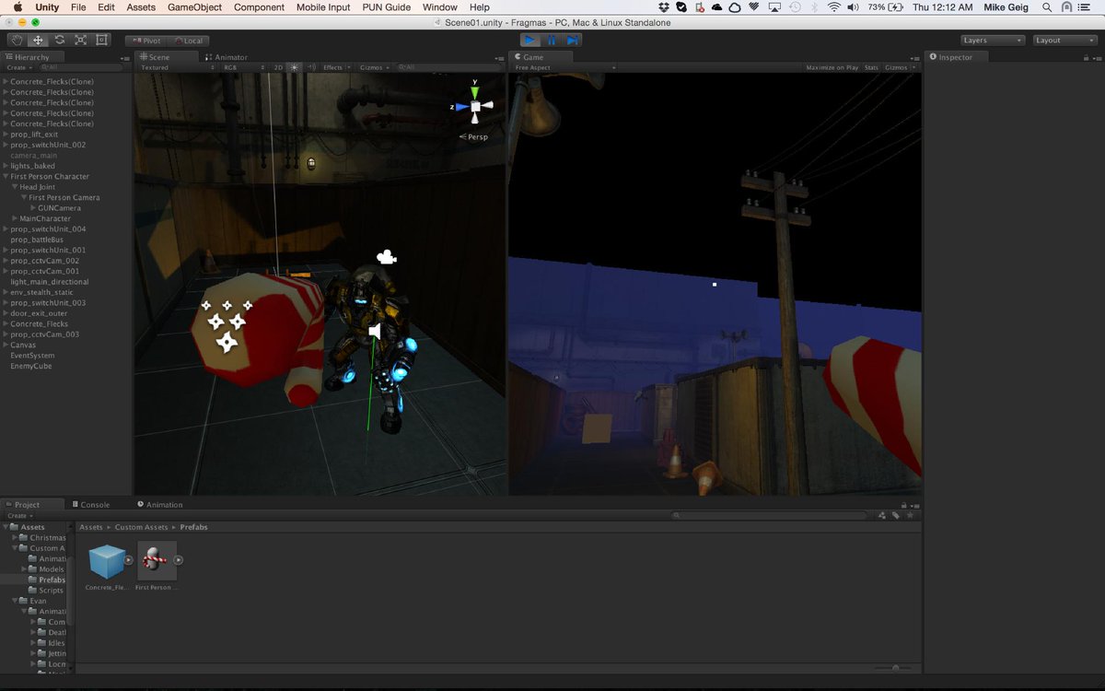Expand GUNCamera in Hierarchy
The width and height of the screenshot is (1105, 691).
(33, 208)
